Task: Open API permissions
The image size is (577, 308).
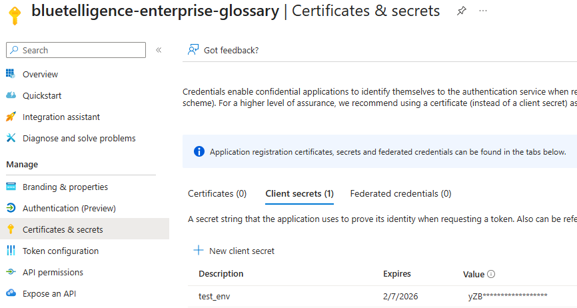Action: click(x=53, y=272)
